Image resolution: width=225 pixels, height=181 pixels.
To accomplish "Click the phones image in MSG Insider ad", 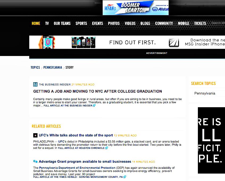I will click(84, 42).
